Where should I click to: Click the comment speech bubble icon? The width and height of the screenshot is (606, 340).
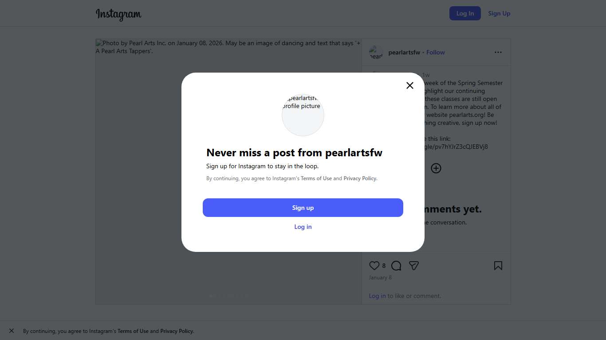396,266
